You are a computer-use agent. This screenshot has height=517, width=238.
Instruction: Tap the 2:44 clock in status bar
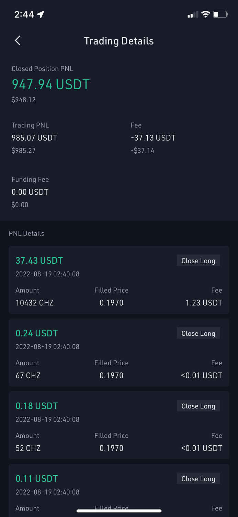click(24, 14)
